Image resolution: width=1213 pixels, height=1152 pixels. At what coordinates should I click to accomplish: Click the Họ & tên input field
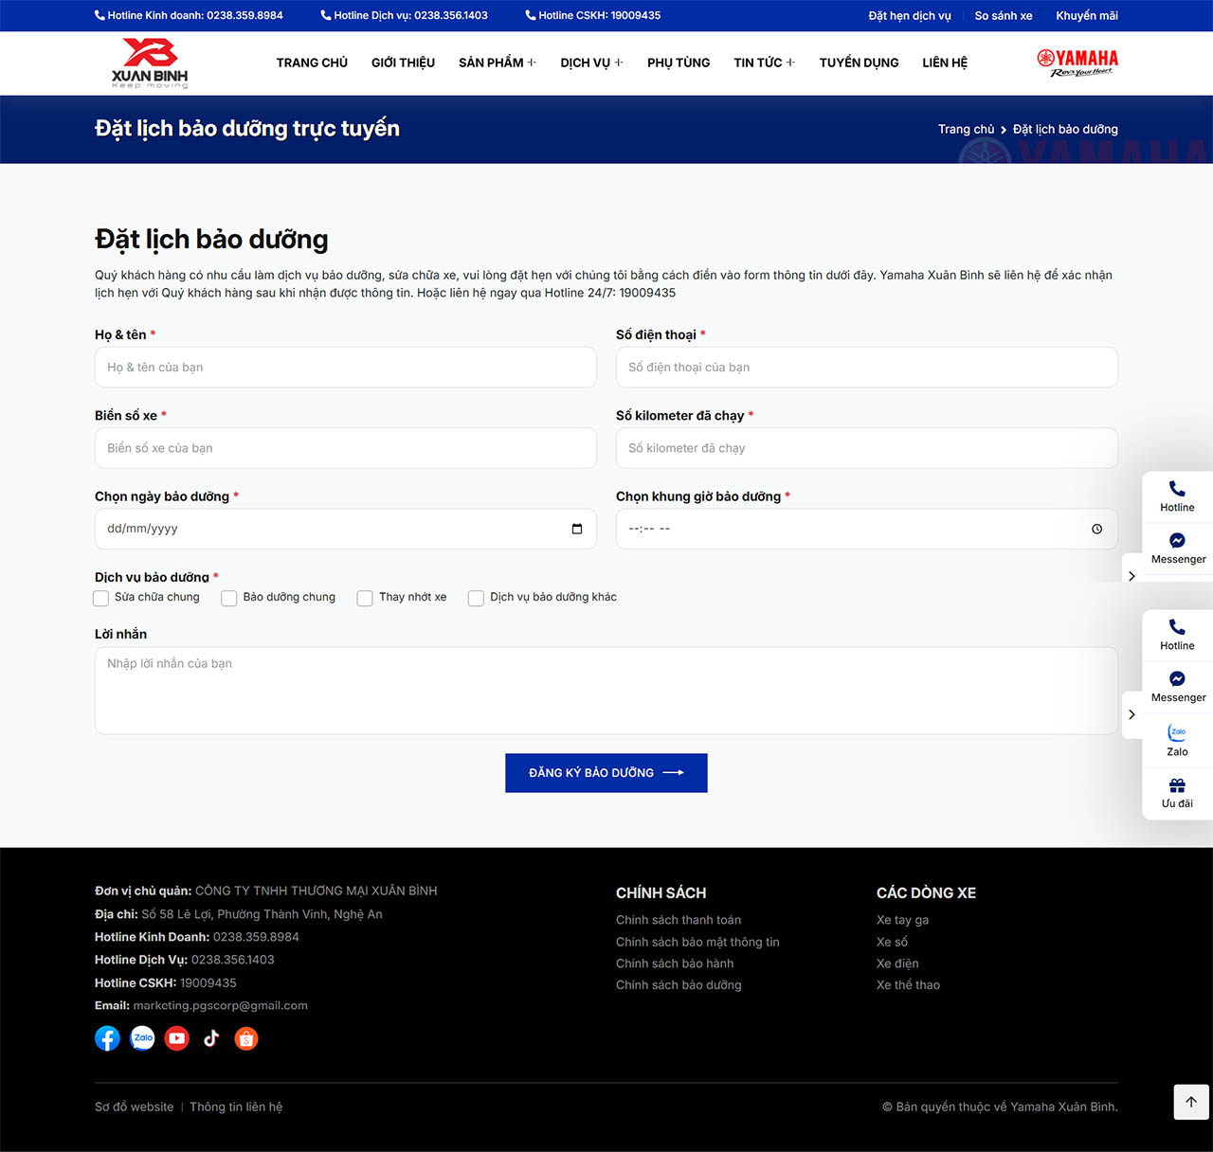click(346, 368)
